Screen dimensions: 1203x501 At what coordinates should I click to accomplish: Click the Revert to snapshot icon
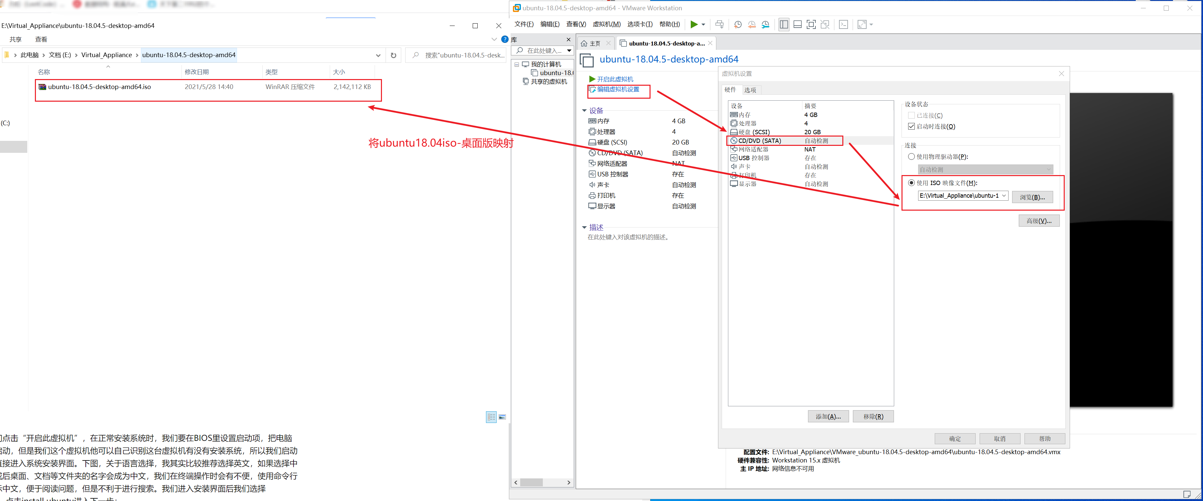[752, 24]
